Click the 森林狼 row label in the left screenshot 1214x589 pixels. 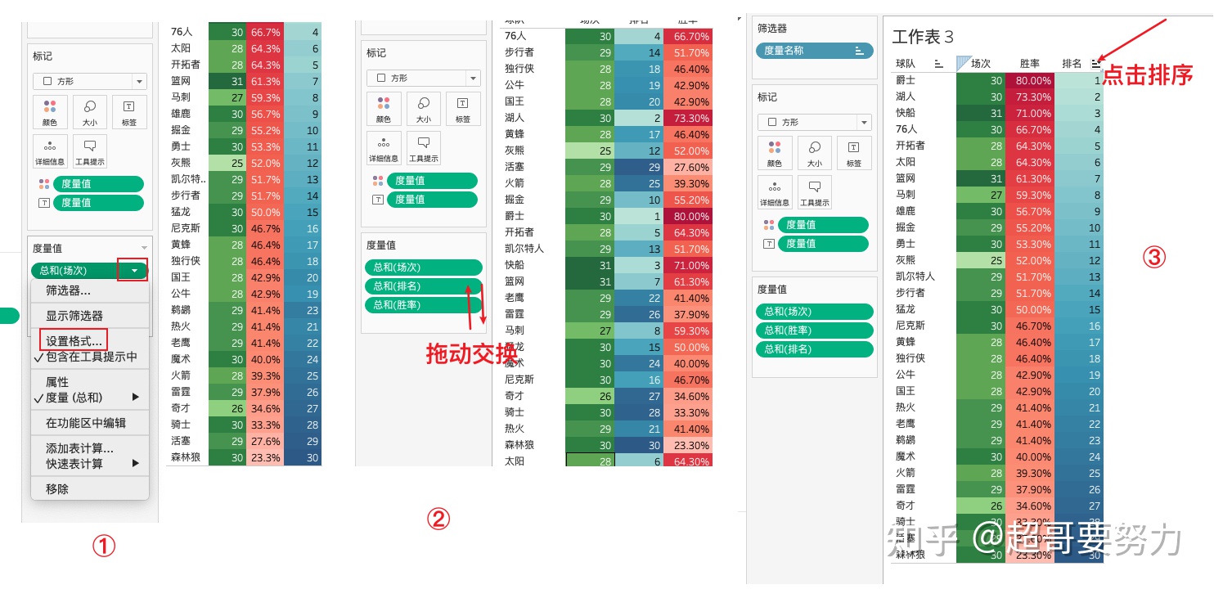click(185, 458)
